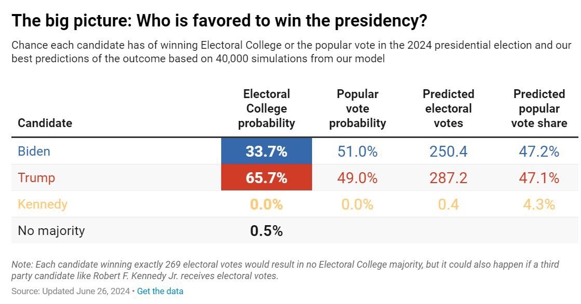Select the Electoral College probability column header

pyautogui.click(x=266, y=108)
